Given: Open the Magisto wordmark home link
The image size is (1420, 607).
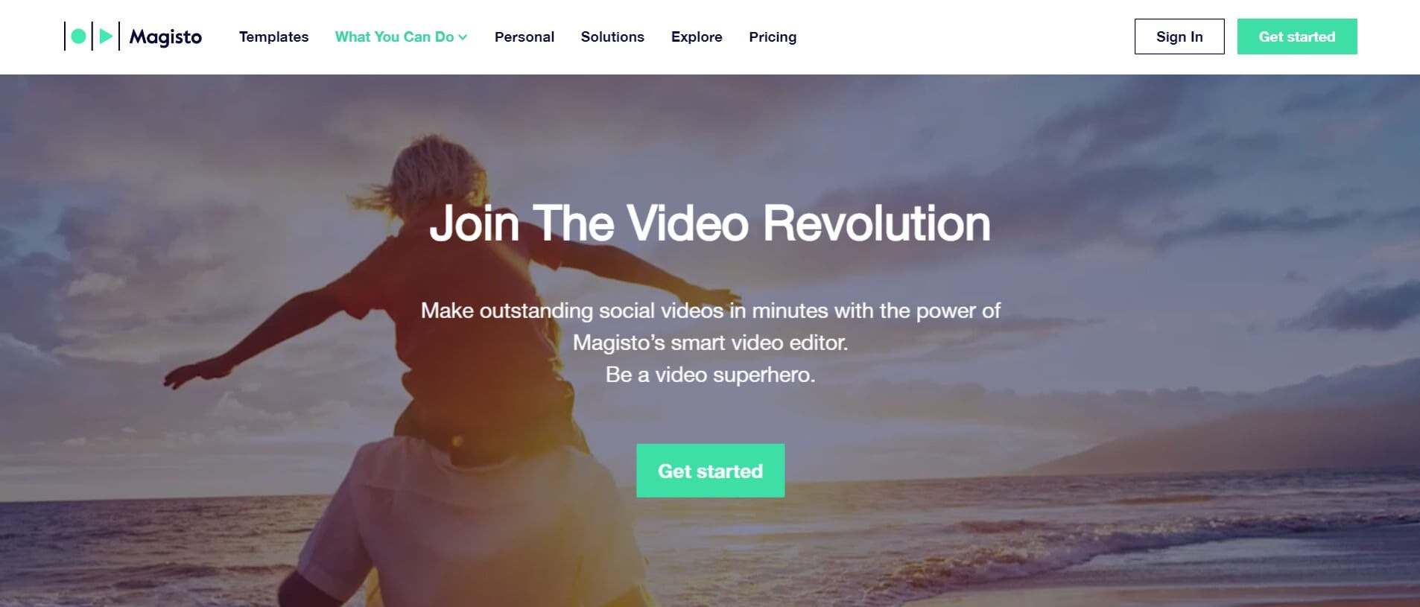Looking at the screenshot, I should click(x=165, y=36).
